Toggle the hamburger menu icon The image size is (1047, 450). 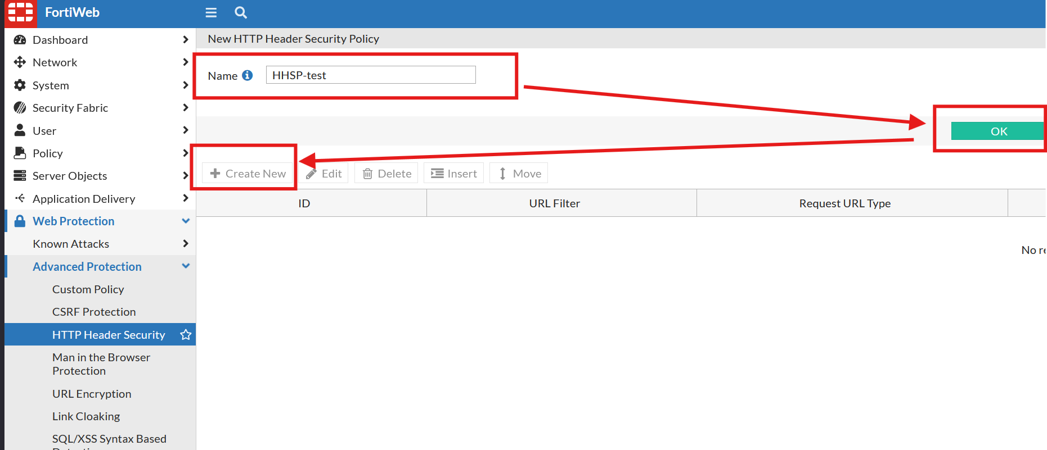[x=211, y=12]
